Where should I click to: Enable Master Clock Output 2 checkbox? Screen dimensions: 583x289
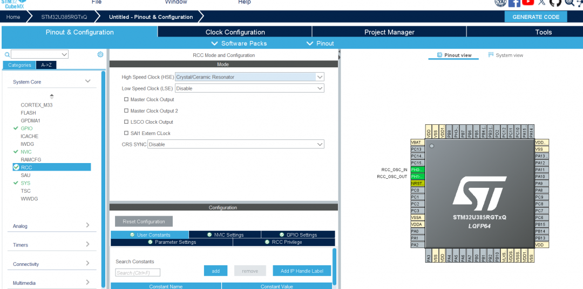pos(126,110)
